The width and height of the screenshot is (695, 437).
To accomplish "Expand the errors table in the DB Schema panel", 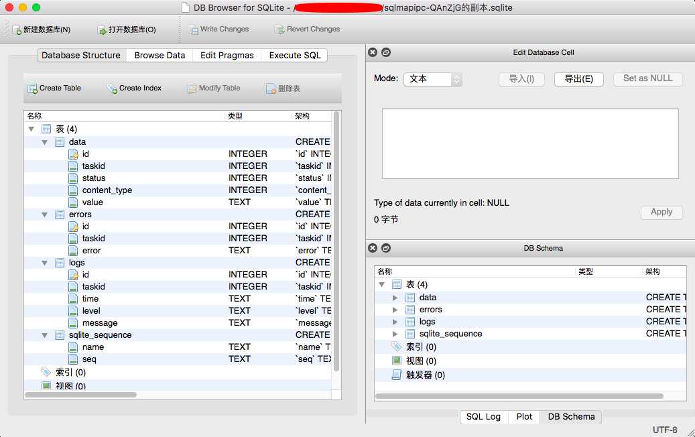I will click(x=395, y=310).
